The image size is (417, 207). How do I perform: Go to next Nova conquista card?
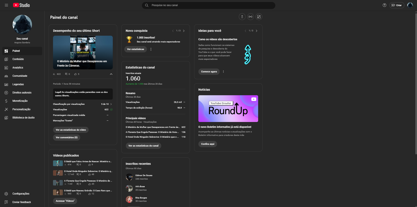coord(184,31)
